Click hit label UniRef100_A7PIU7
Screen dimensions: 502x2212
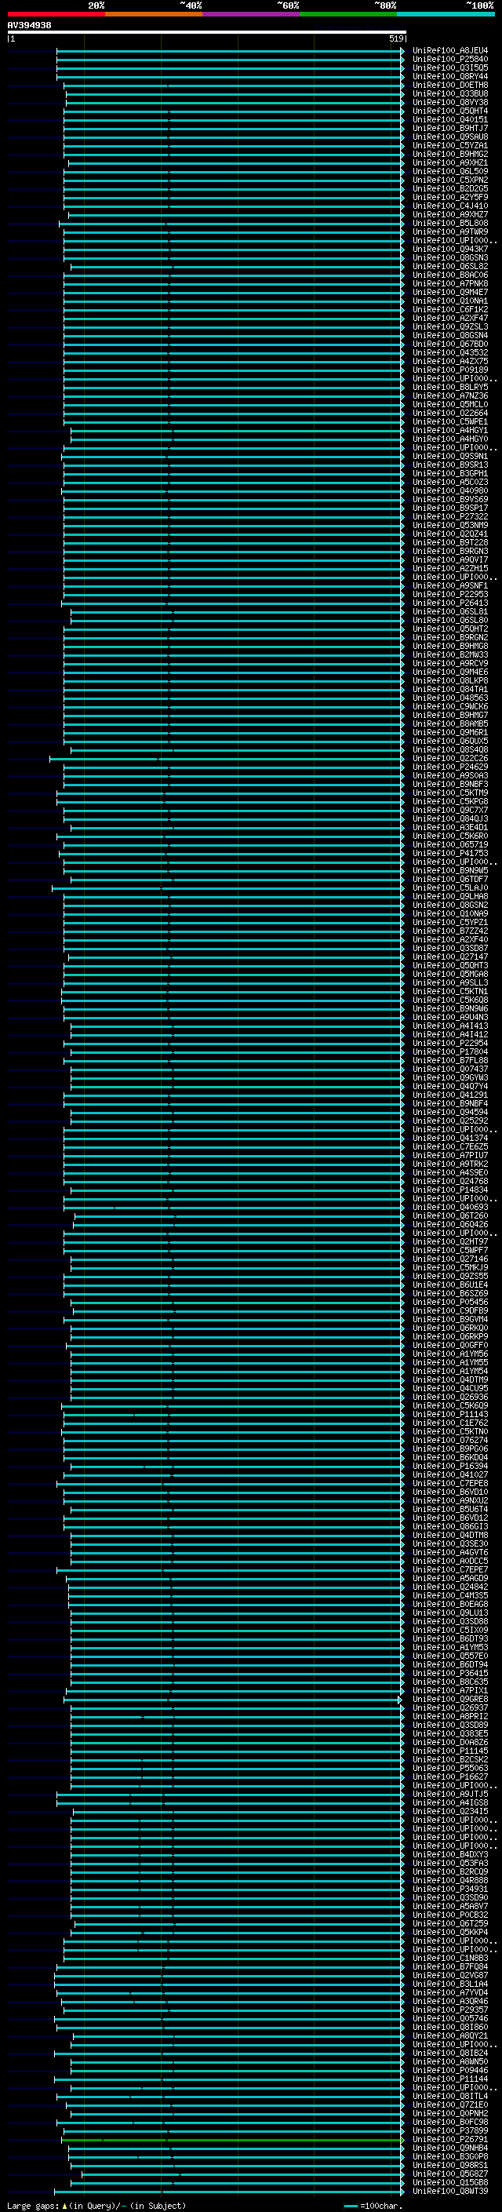pyautogui.click(x=450, y=1155)
